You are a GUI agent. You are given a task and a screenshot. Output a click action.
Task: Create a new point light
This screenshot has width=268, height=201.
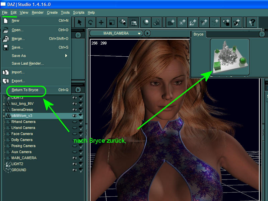(182, 22)
